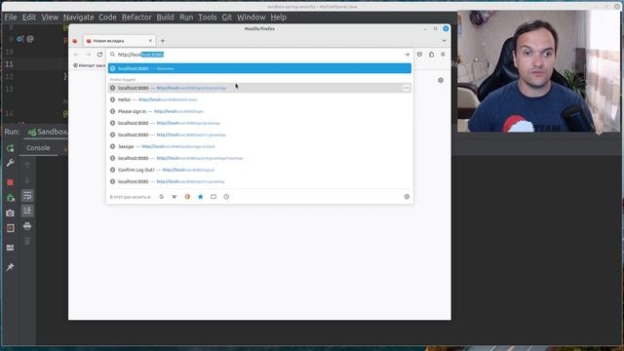The image size is (624, 351).
Task: Open the new tab page personalize gear icon
Action: tap(441, 80)
